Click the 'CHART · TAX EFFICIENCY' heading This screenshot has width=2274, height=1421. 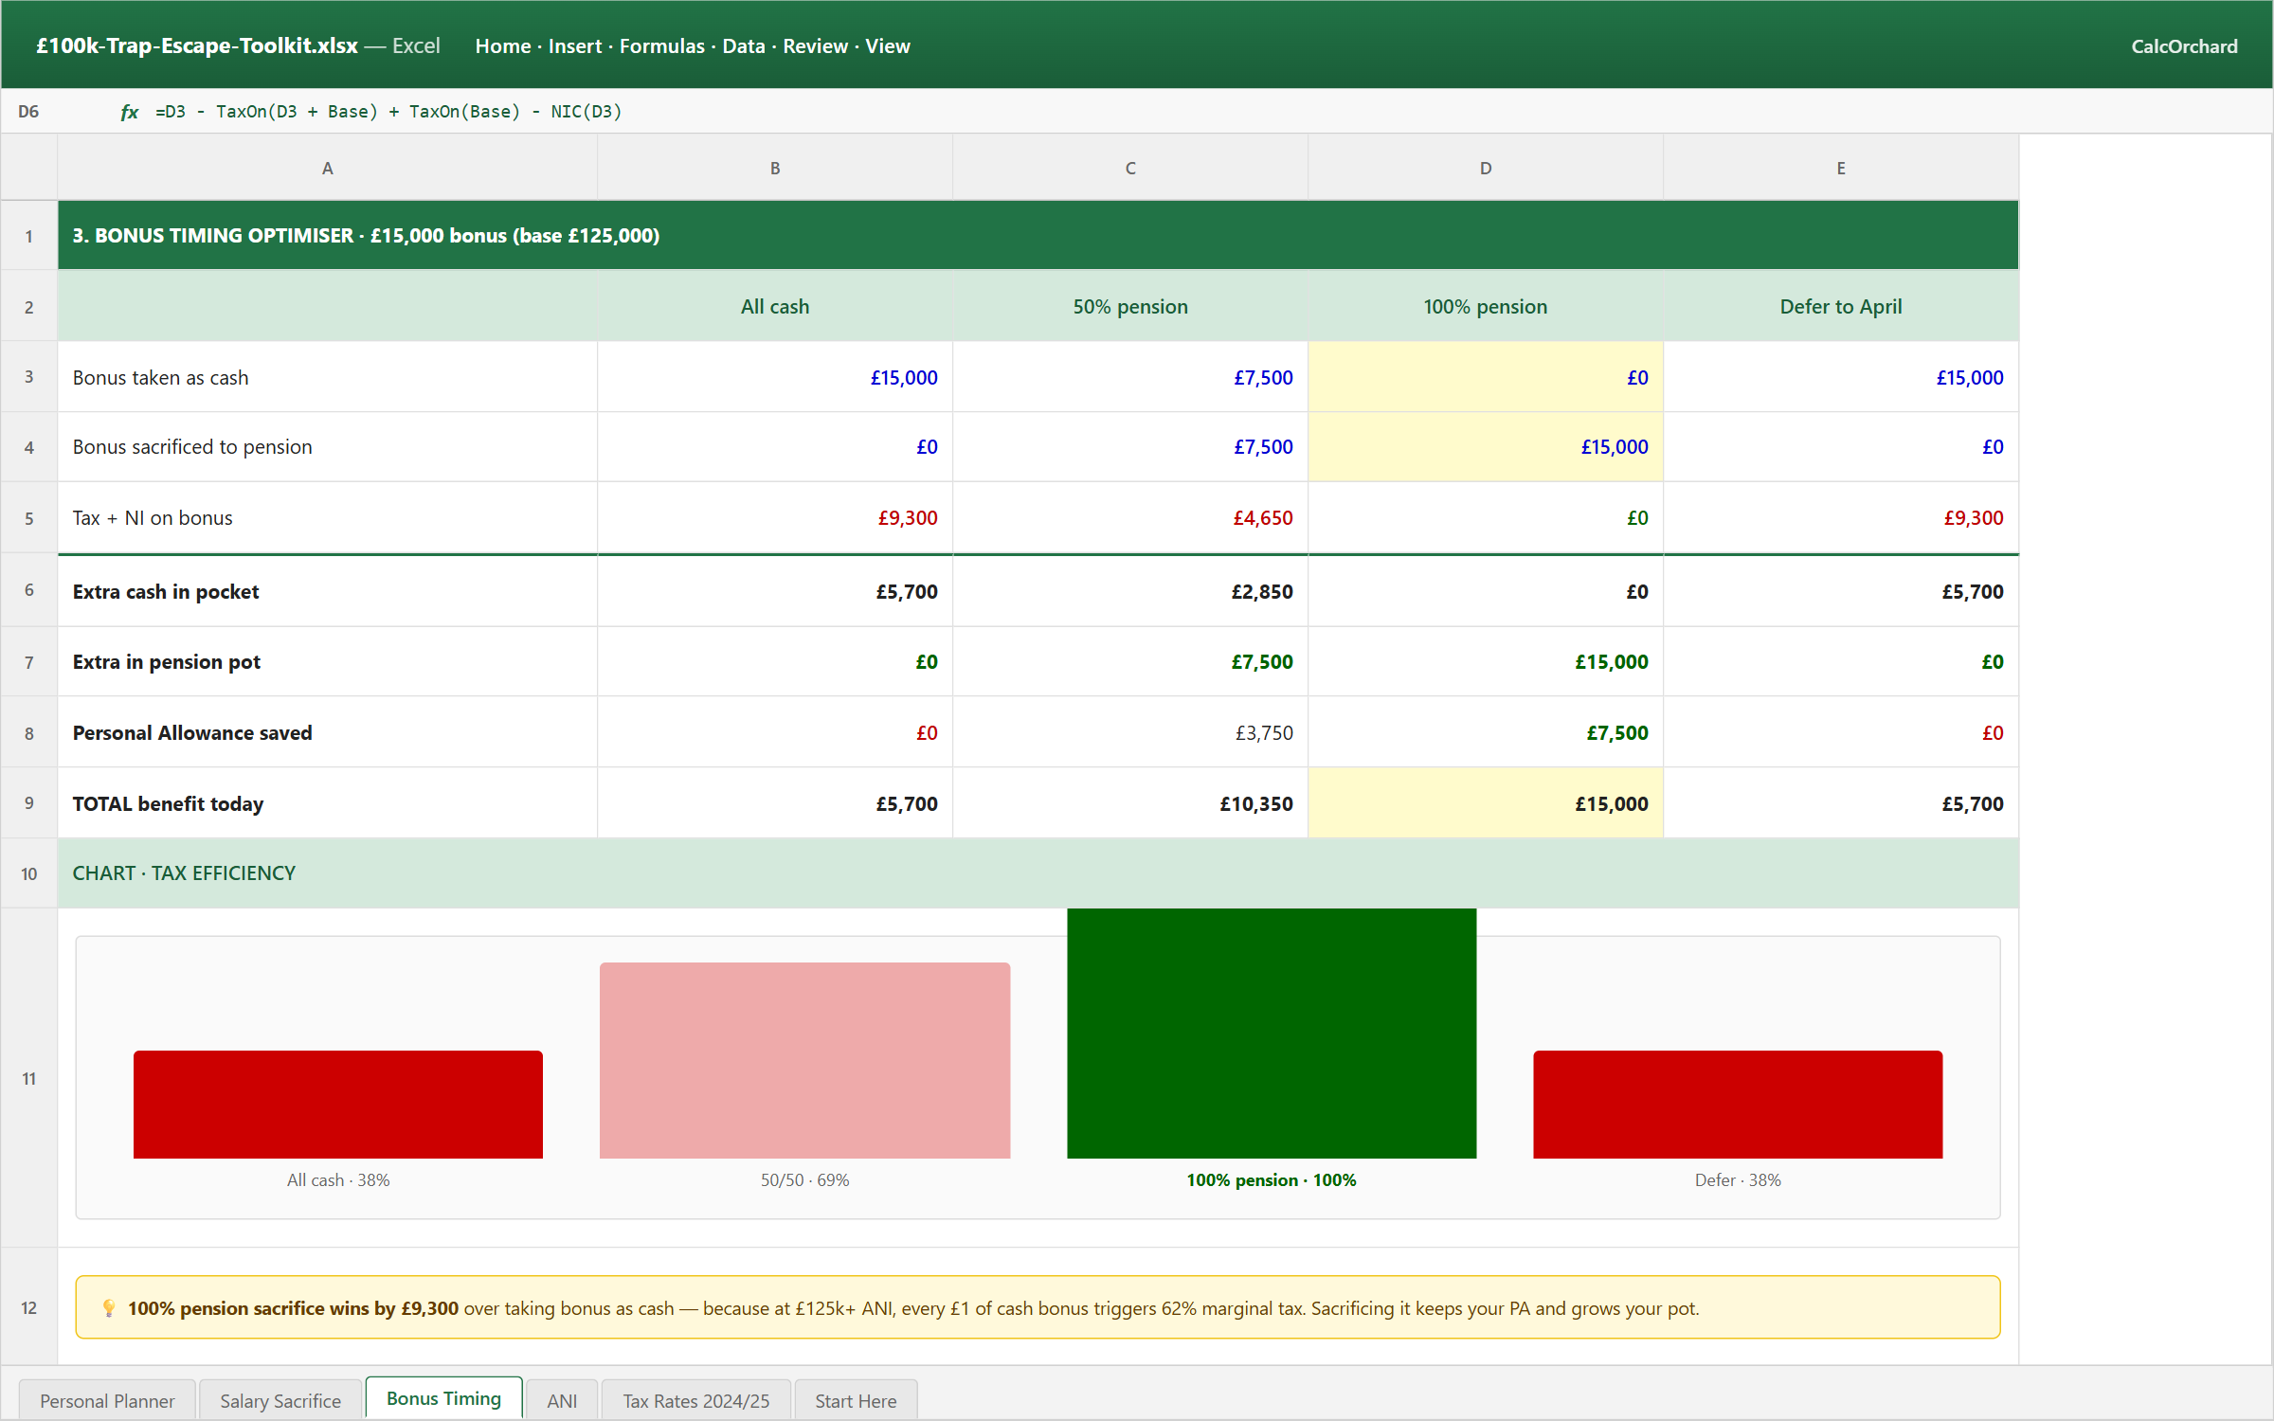click(x=1038, y=873)
